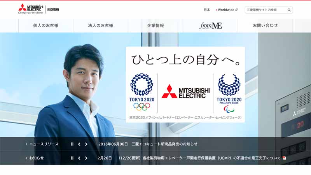The height and width of the screenshot is (175, 311).
Task: Open the お知らせ section link
Action: pyautogui.click(x=35, y=158)
